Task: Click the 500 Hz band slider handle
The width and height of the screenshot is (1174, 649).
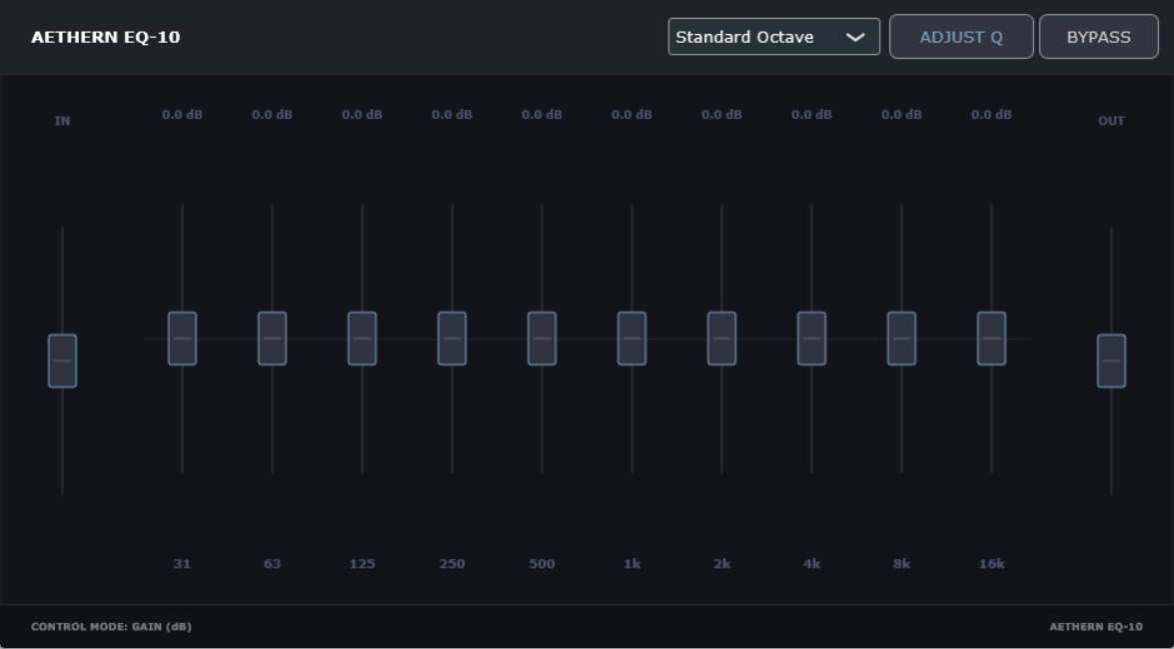Action: (542, 338)
